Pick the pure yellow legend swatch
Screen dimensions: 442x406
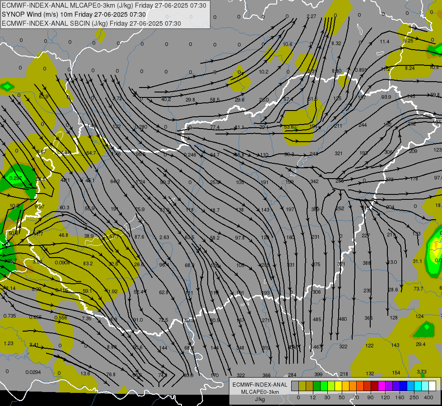[x=339, y=386]
